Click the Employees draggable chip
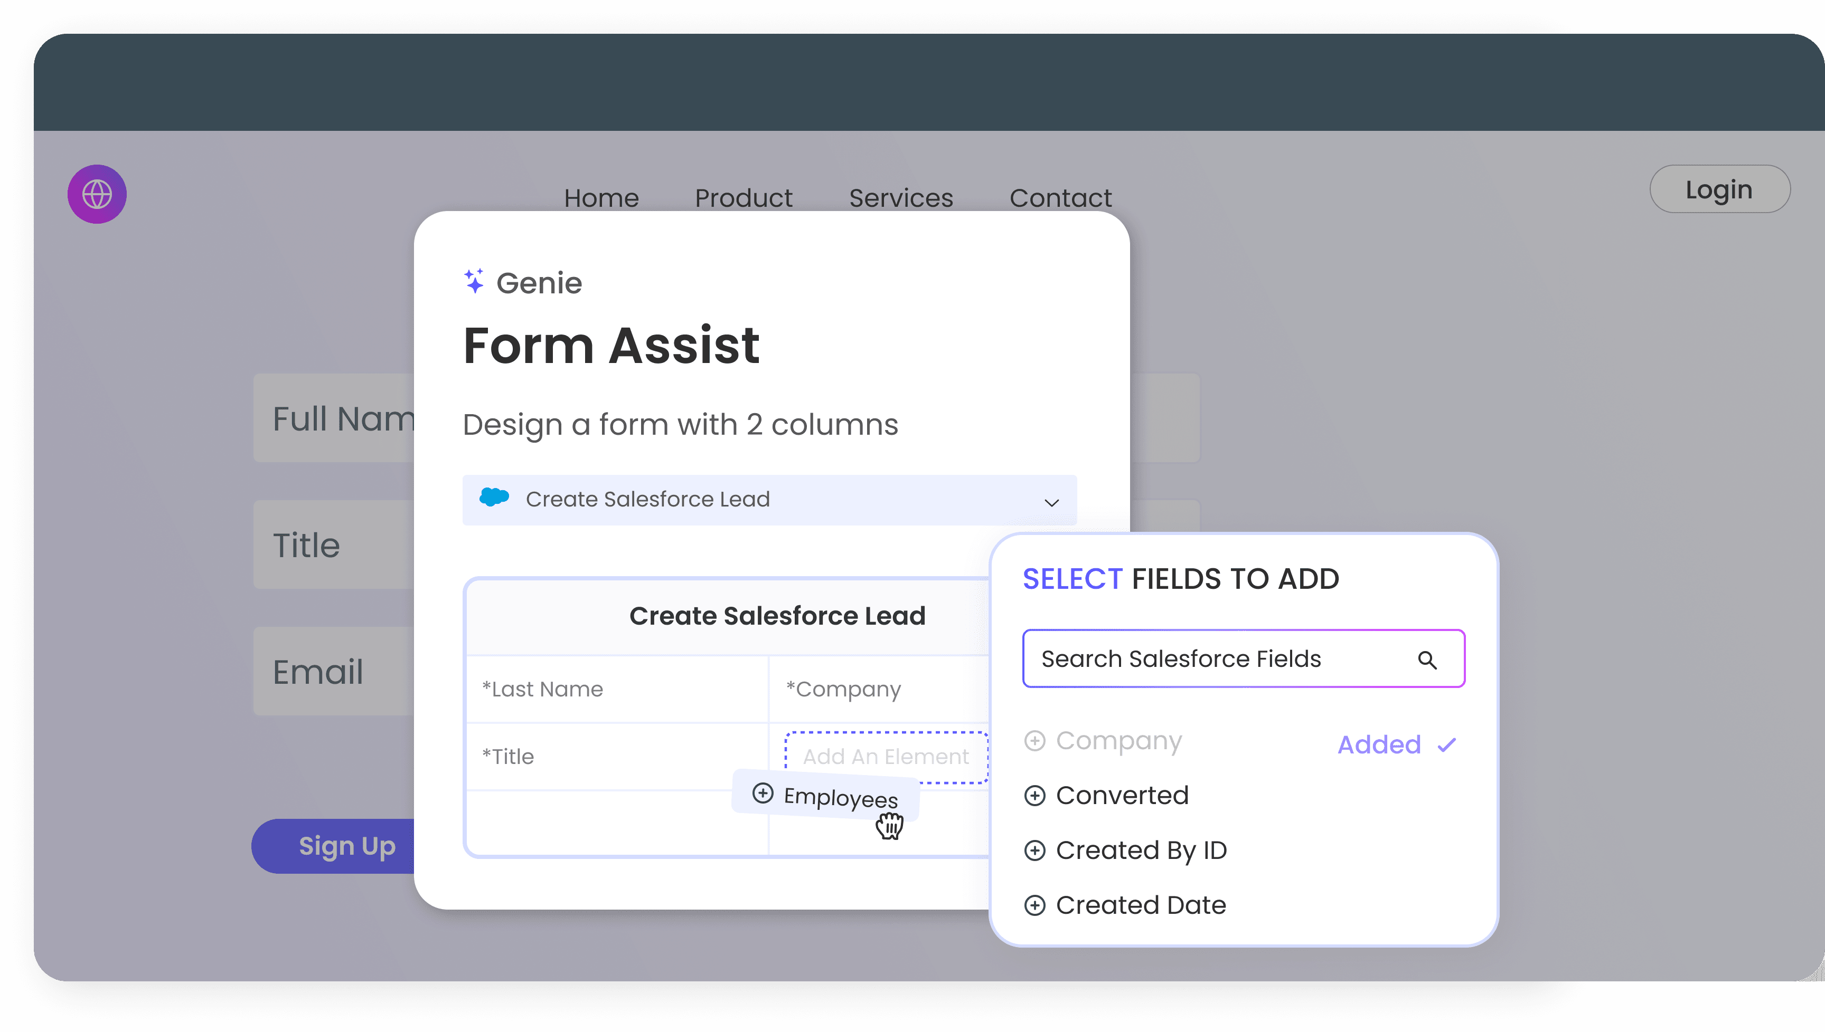 coord(826,796)
